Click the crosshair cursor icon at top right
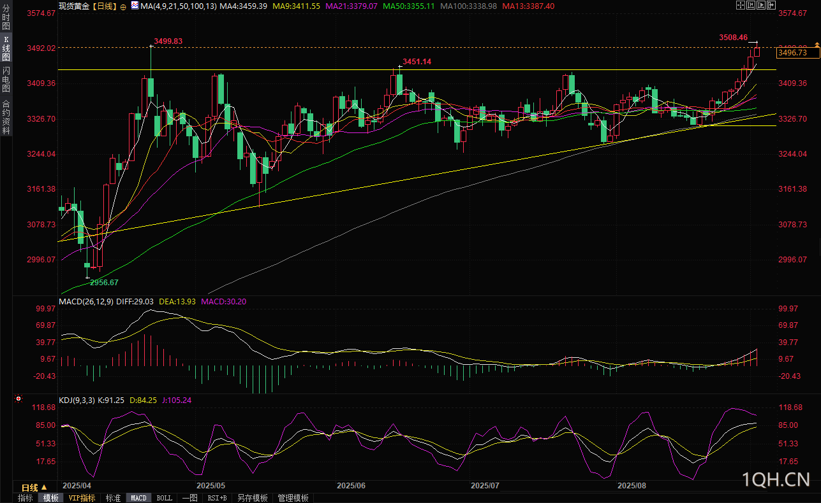This screenshot has height=503, width=821. coord(740,6)
